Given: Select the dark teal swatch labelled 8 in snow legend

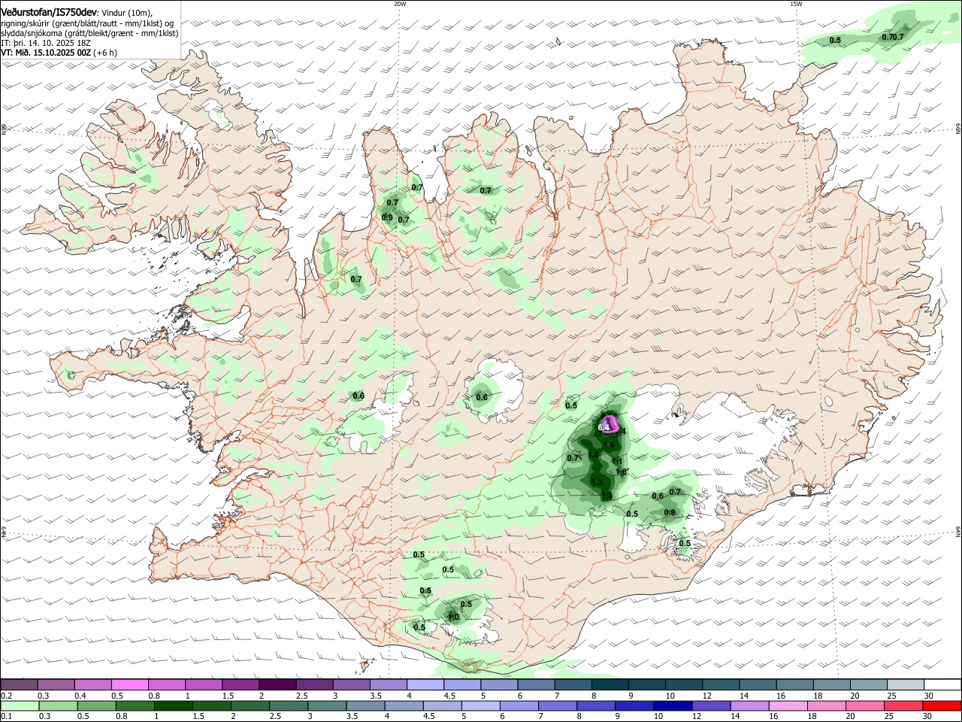Looking at the screenshot, I should click(610, 684).
